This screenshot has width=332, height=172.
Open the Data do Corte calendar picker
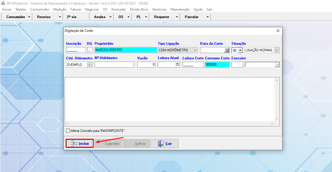point(227,50)
